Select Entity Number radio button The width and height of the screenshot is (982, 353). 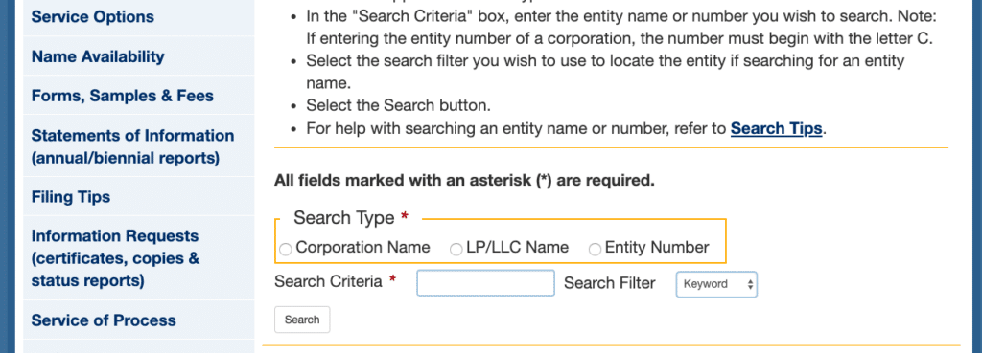595,250
